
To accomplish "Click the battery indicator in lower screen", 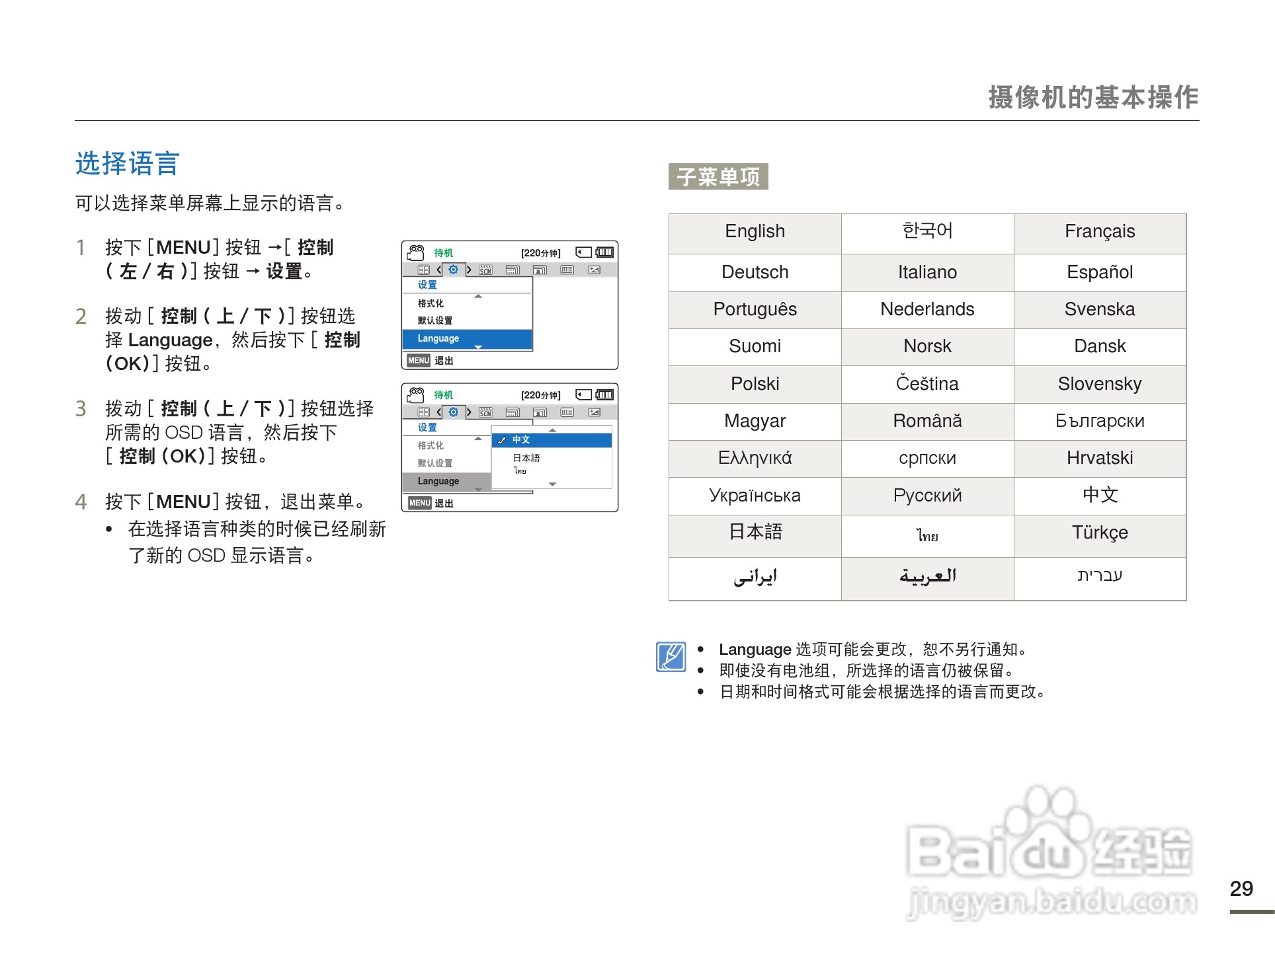I will coord(604,394).
